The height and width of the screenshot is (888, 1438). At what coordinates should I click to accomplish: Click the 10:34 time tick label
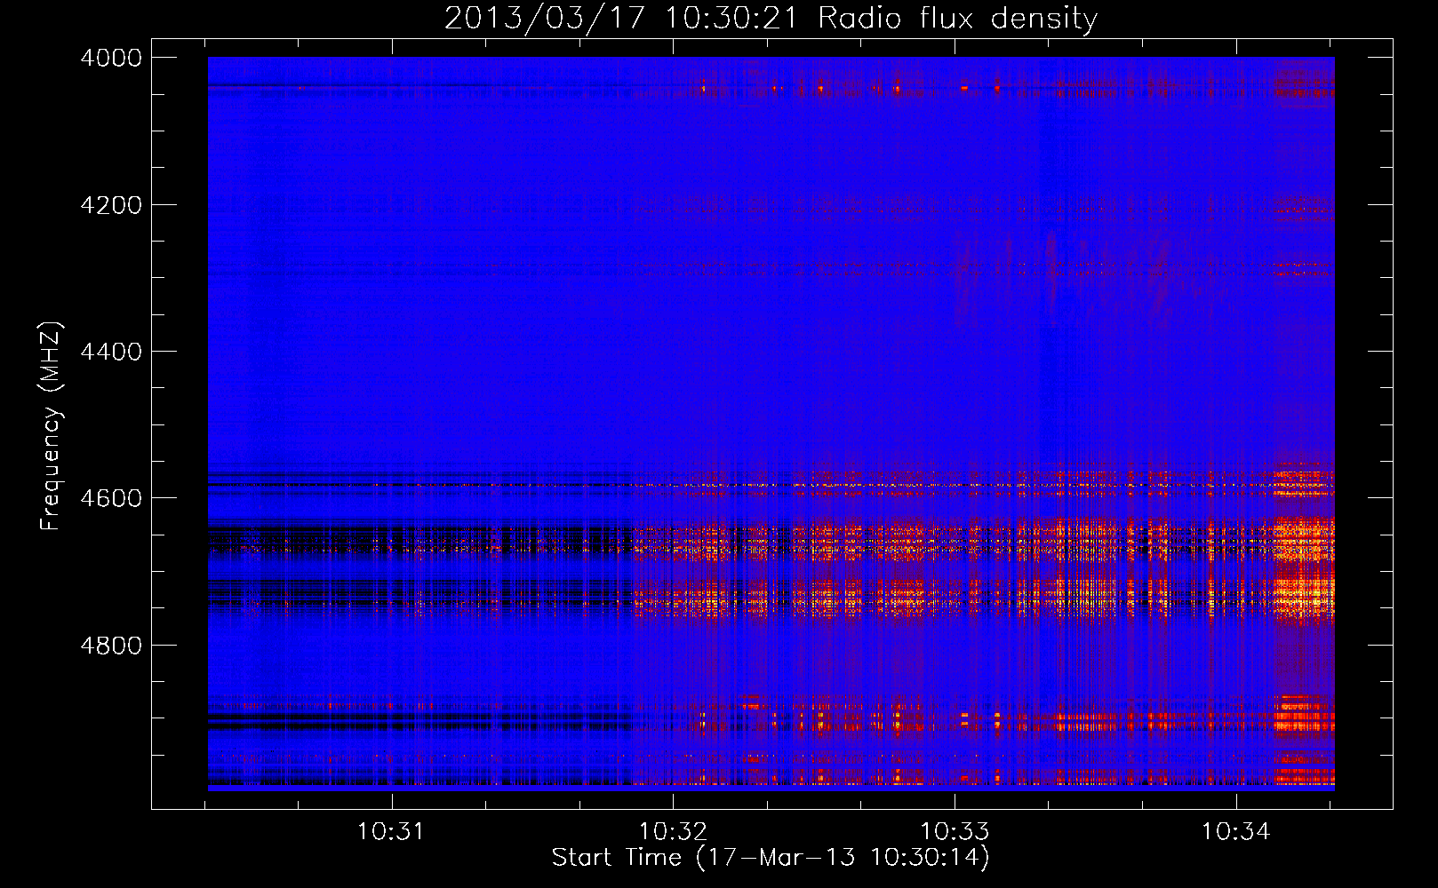coord(1236,832)
